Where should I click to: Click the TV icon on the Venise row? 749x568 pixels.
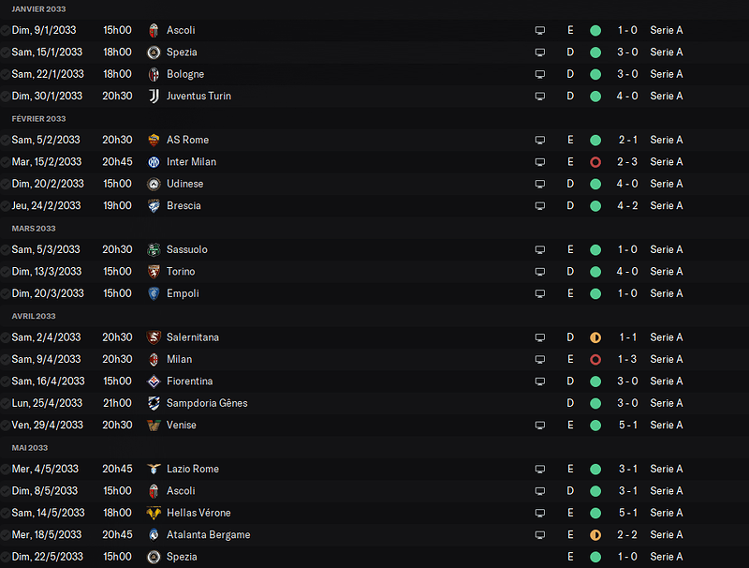click(540, 426)
